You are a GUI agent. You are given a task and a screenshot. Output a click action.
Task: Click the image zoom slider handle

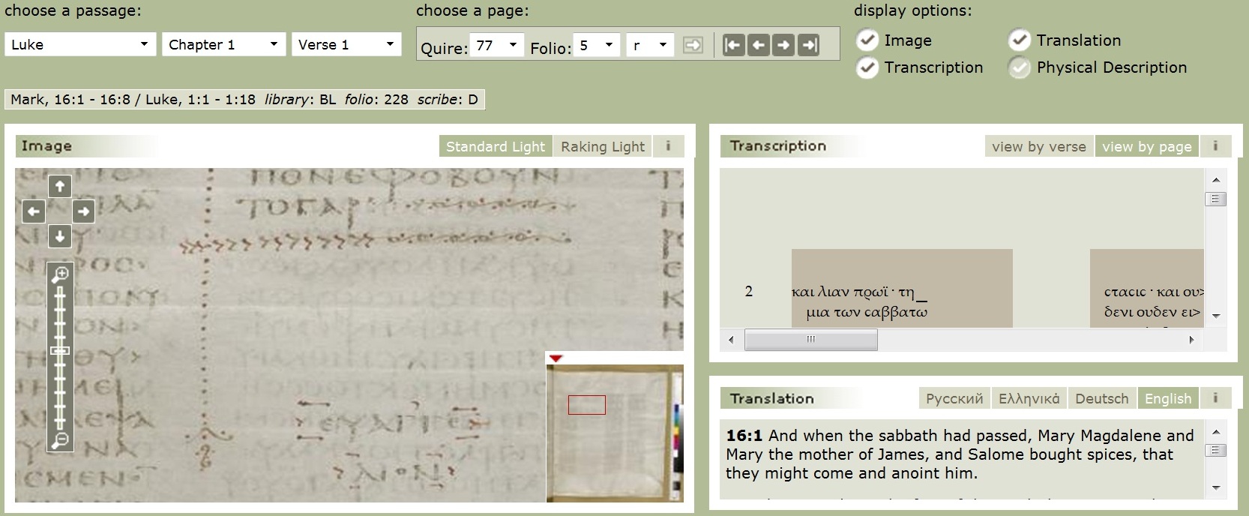[x=60, y=350]
